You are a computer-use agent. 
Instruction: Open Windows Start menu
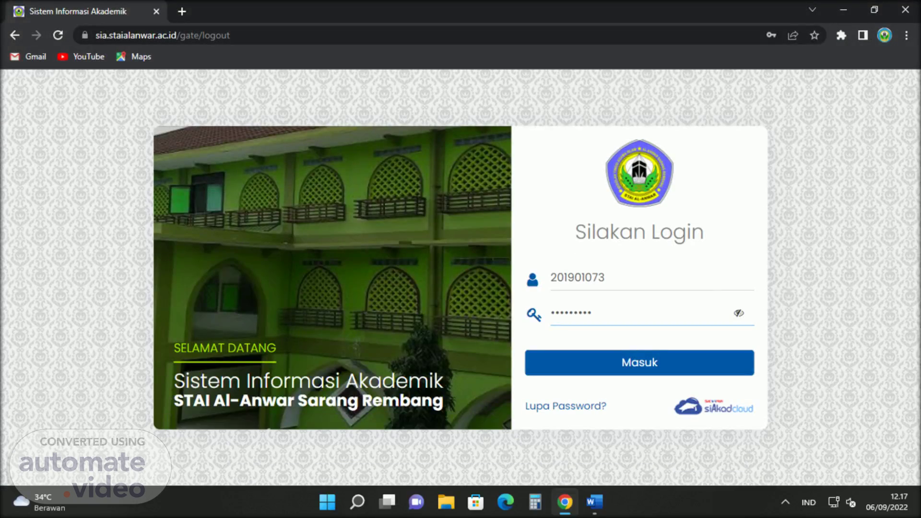click(327, 502)
